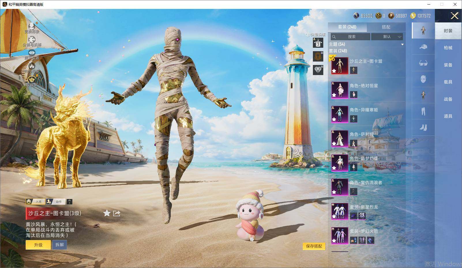Click the small item icon under 沙丘之主-图卡盟

(x=354, y=70)
